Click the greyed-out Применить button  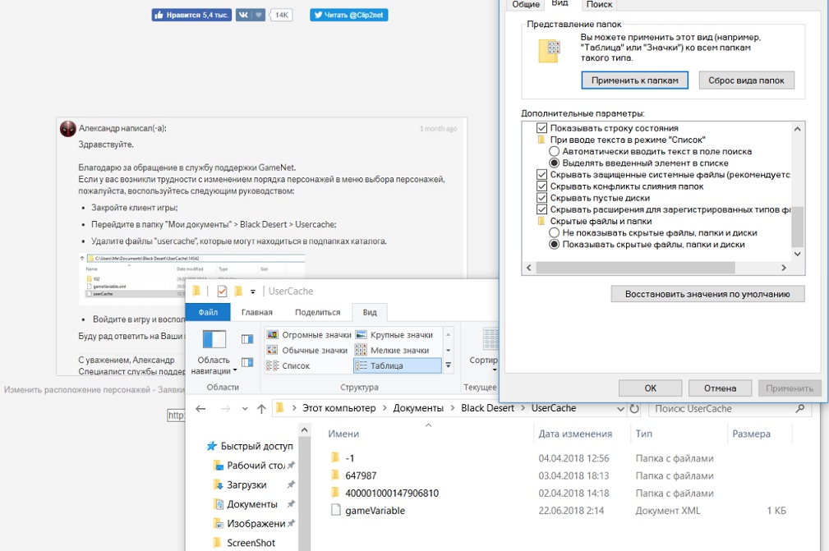[790, 388]
